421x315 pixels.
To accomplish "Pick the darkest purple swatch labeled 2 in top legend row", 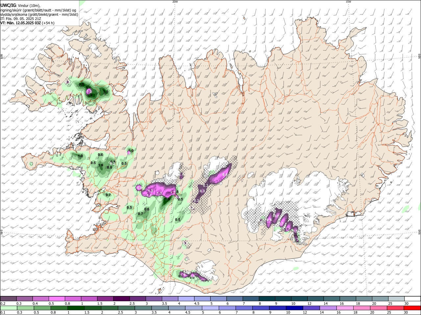I will point(121,299).
